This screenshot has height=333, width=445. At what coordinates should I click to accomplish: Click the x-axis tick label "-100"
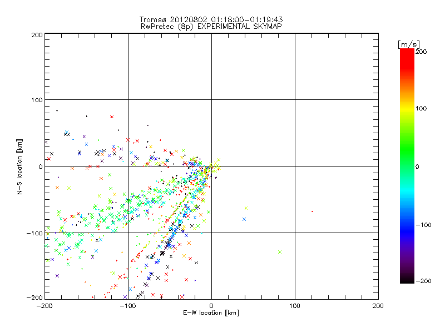pos(128,306)
